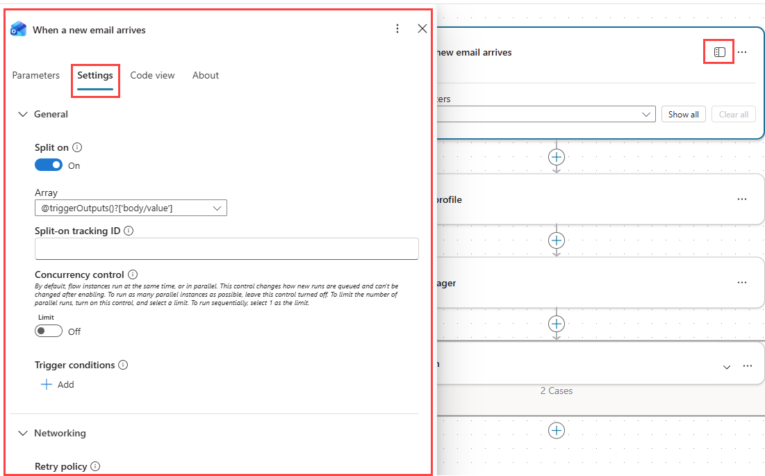The width and height of the screenshot is (765, 476).
Task: Click the new email arrives card title
Action: pos(475,52)
